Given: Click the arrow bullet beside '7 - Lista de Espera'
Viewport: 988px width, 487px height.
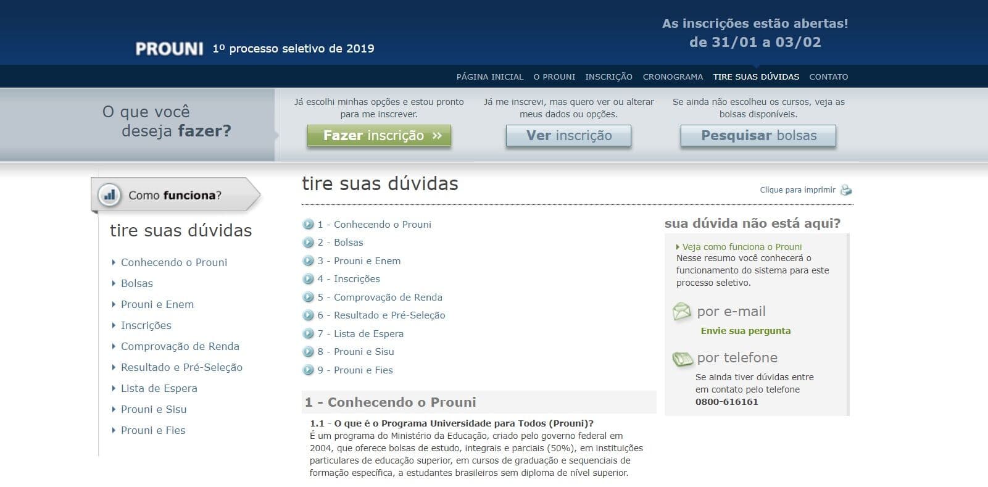Looking at the screenshot, I should [x=309, y=334].
